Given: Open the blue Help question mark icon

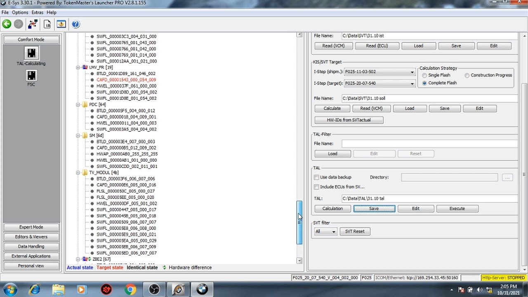Looking at the screenshot, I should click(75, 24).
